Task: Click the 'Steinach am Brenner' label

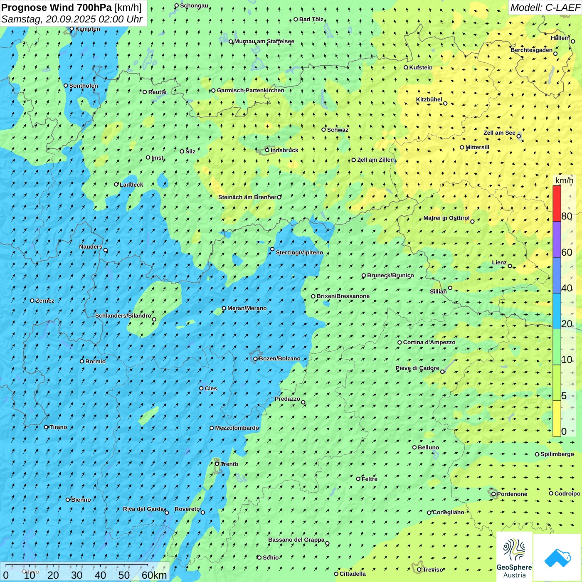Action: coord(247,197)
